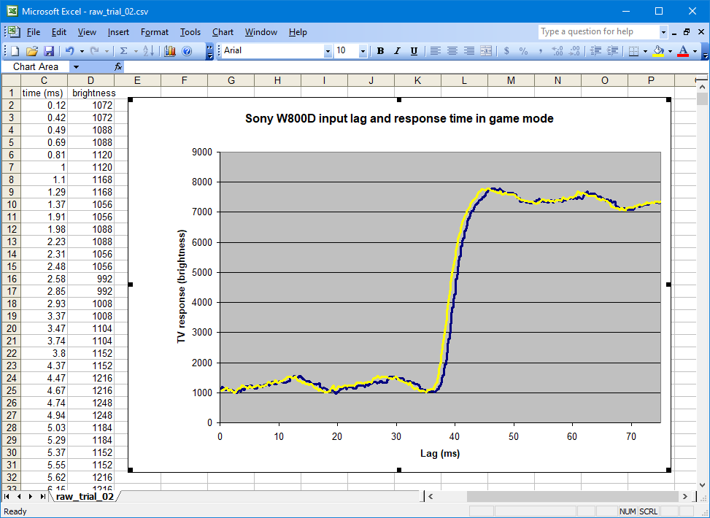Expand the Redo history dropdown arrow
This screenshot has height=518, width=710.
click(107, 51)
